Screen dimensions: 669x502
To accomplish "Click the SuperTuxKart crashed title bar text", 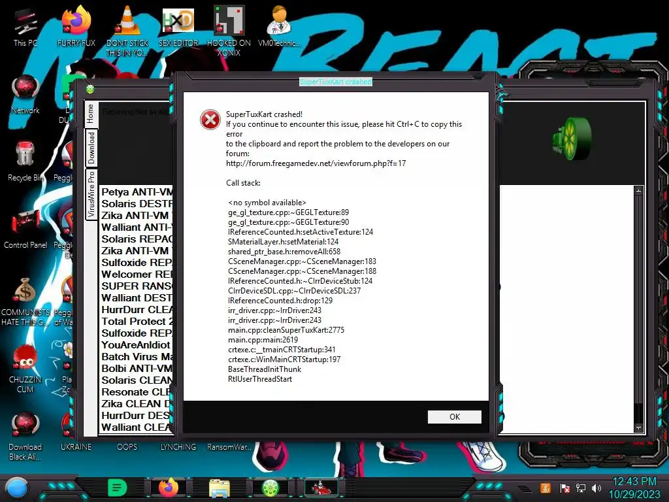I will point(336,82).
